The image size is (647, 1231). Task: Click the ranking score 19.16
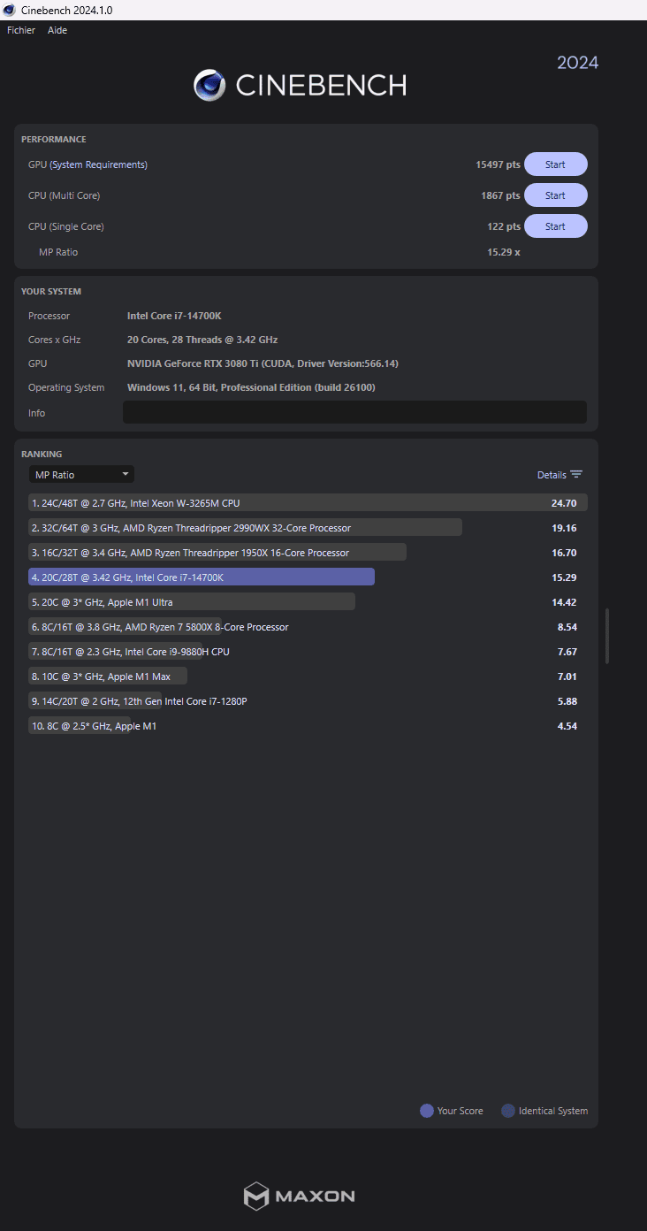coord(564,528)
